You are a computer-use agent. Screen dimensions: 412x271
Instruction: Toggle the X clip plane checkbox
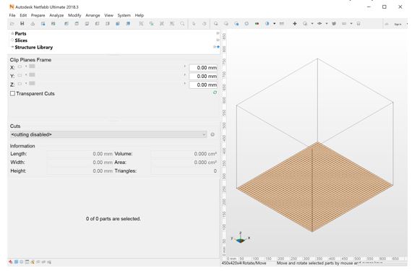(20, 66)
